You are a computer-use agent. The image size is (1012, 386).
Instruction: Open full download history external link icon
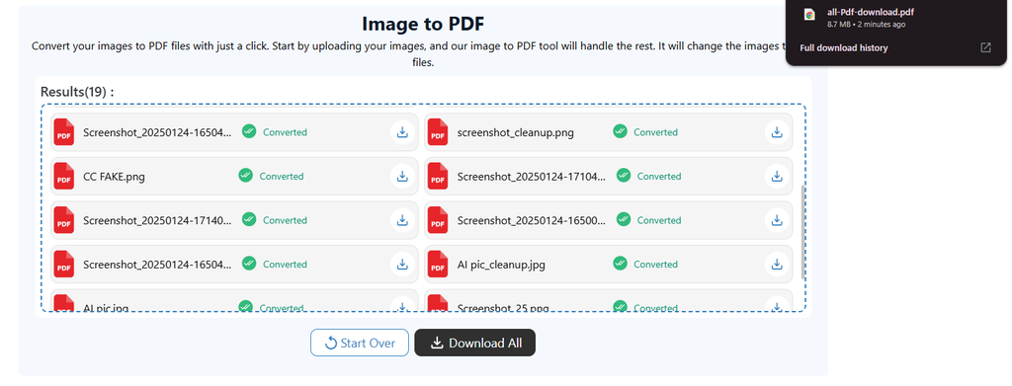[985, 47]
